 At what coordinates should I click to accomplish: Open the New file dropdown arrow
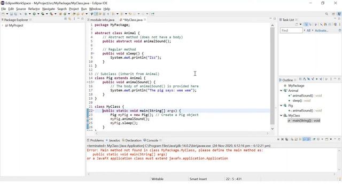(x=7, y=14)
